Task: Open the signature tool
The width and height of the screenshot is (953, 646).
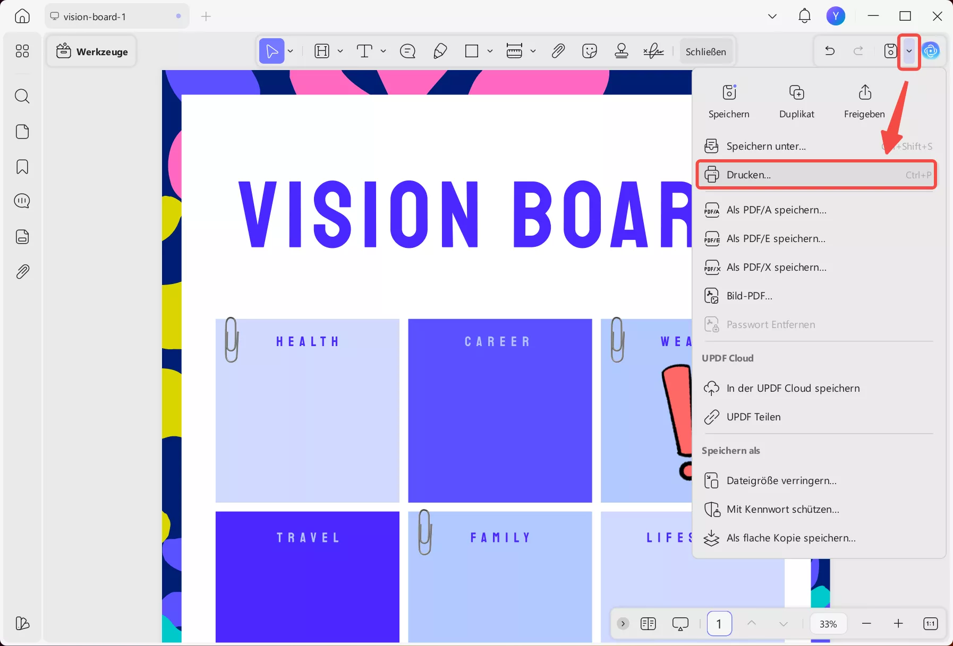Action: [x=653, y=51]
